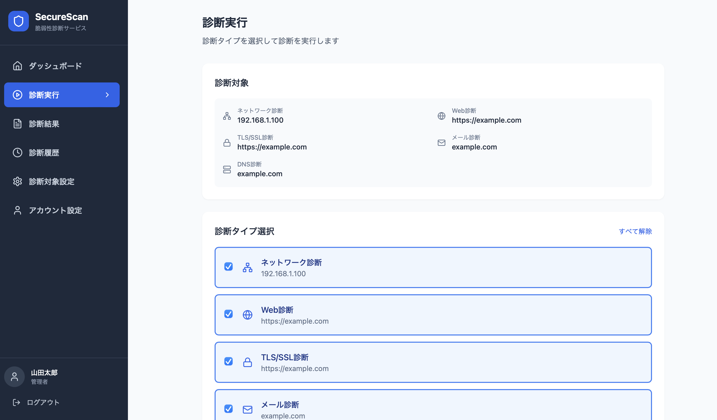Screen dimensions: 717x420
Task: Uncheck the メール診断 checkbox
Action: coord(229,409)
